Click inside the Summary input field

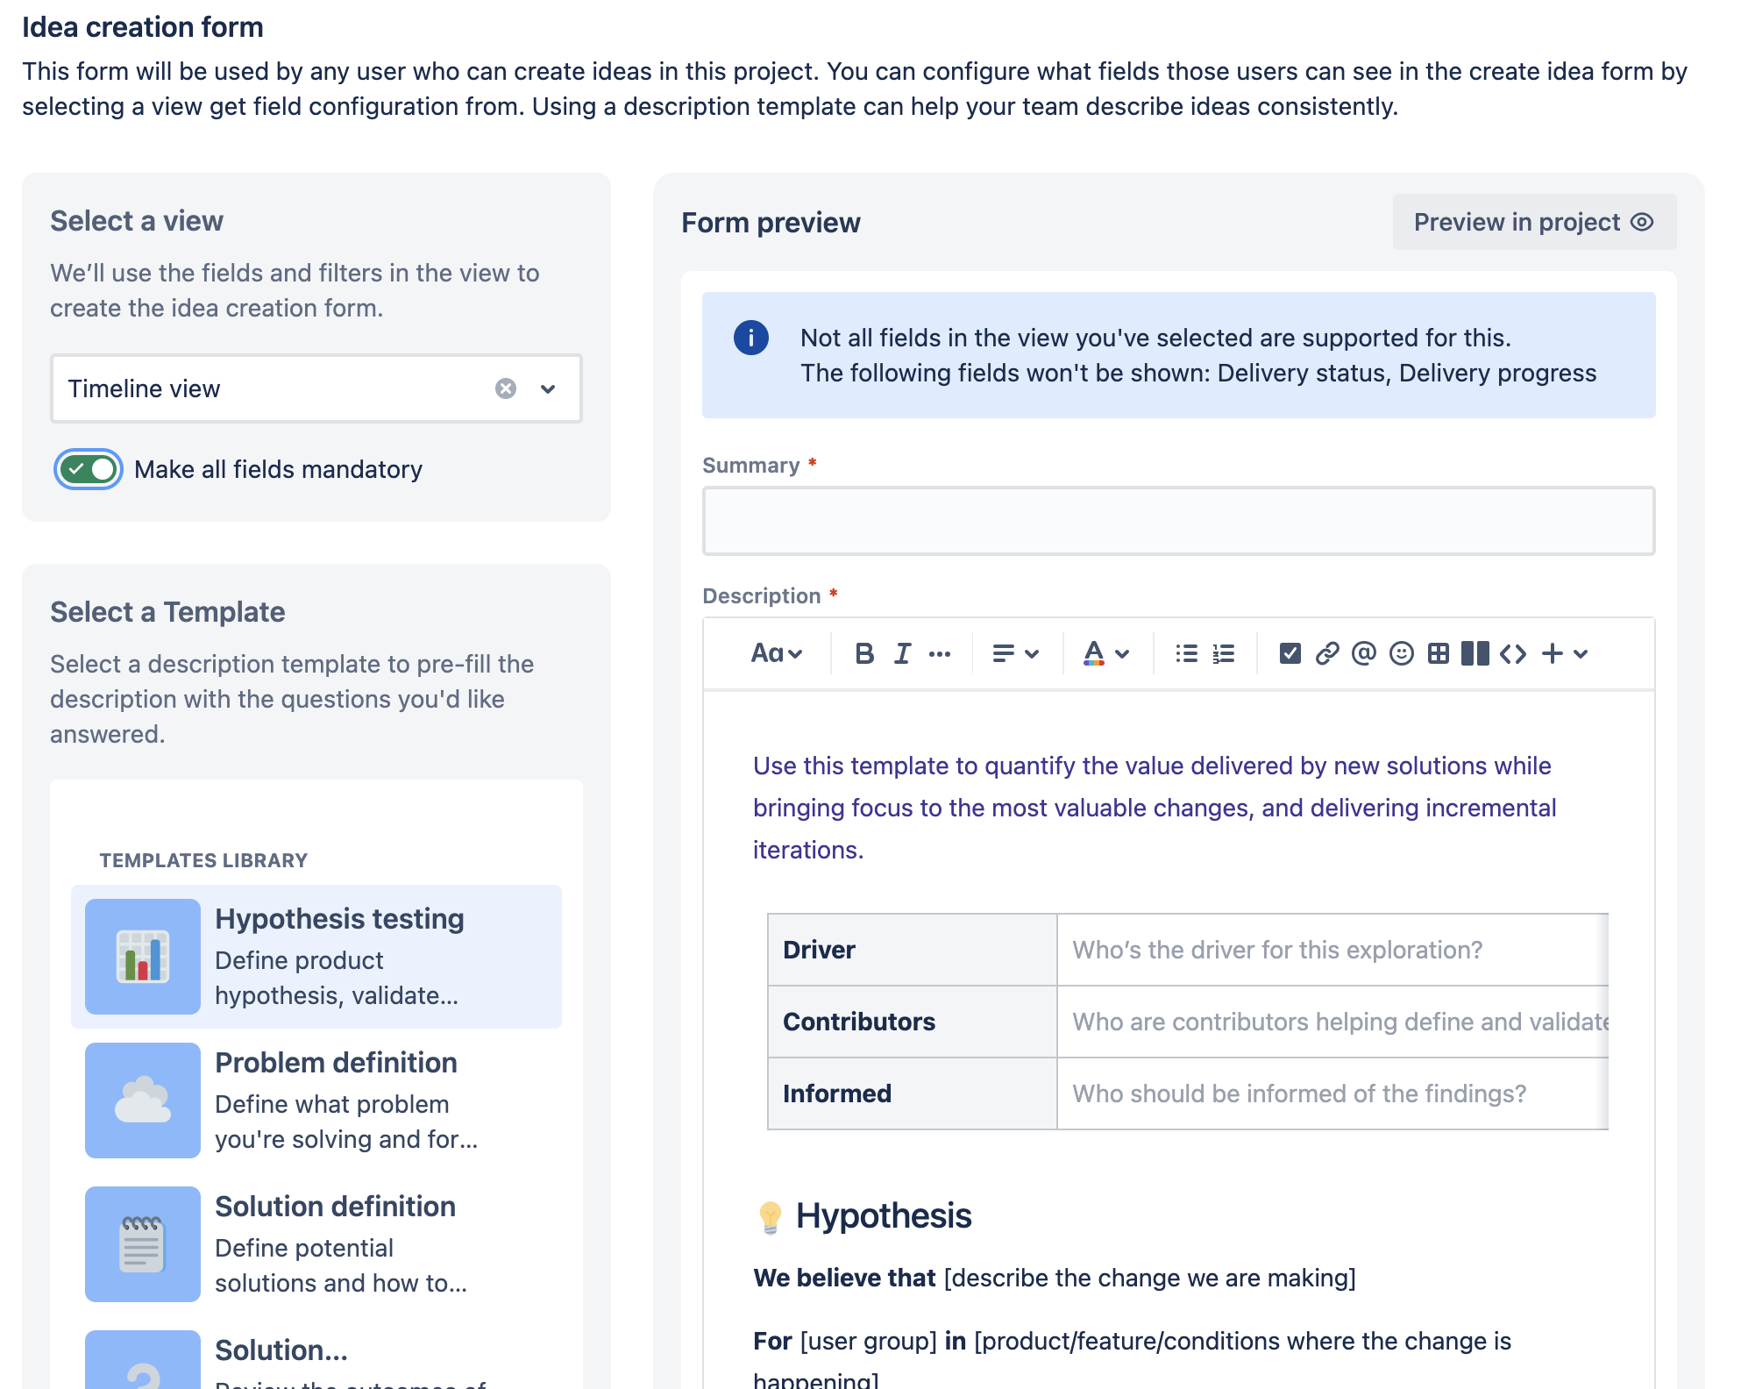tap(1177, 520)
